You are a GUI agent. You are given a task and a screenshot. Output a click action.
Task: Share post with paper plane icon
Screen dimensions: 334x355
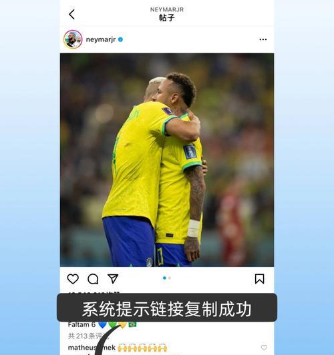[113, 279]
